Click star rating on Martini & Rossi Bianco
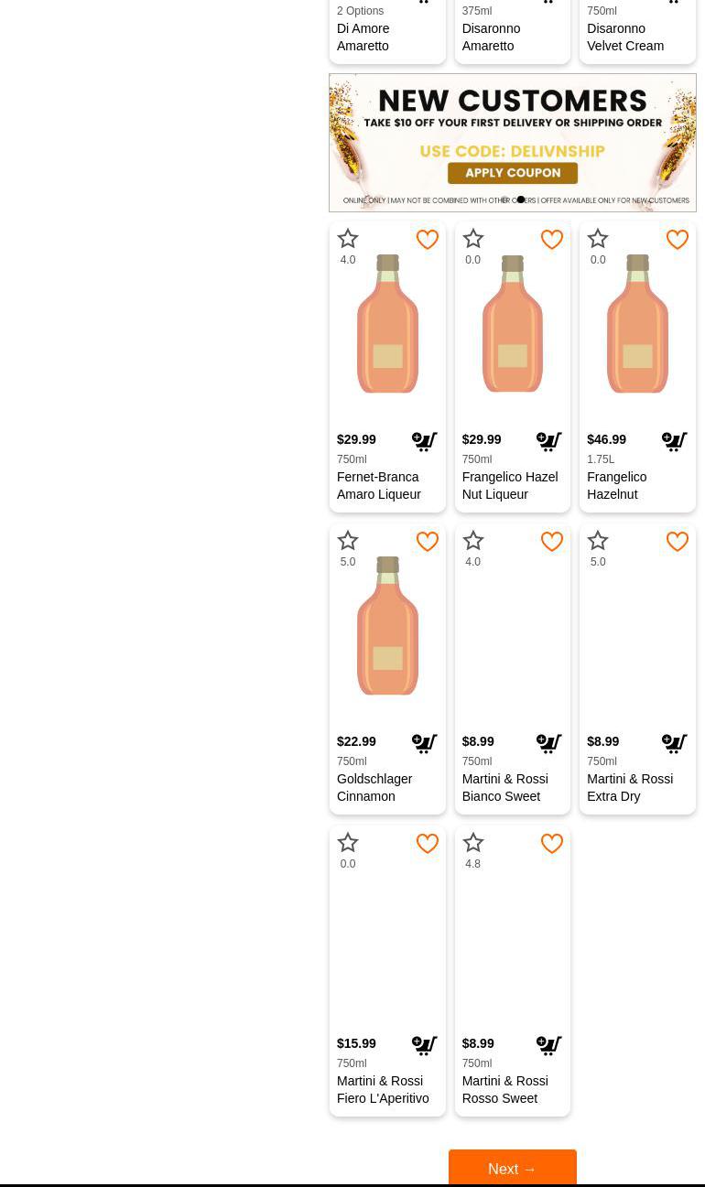 472,542
